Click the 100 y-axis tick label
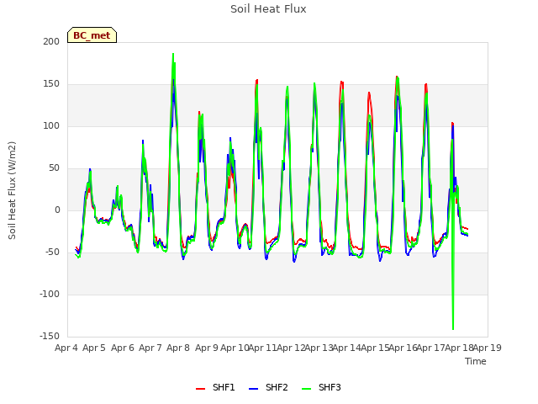Screen dimensions: 538x404 point(51,125)
